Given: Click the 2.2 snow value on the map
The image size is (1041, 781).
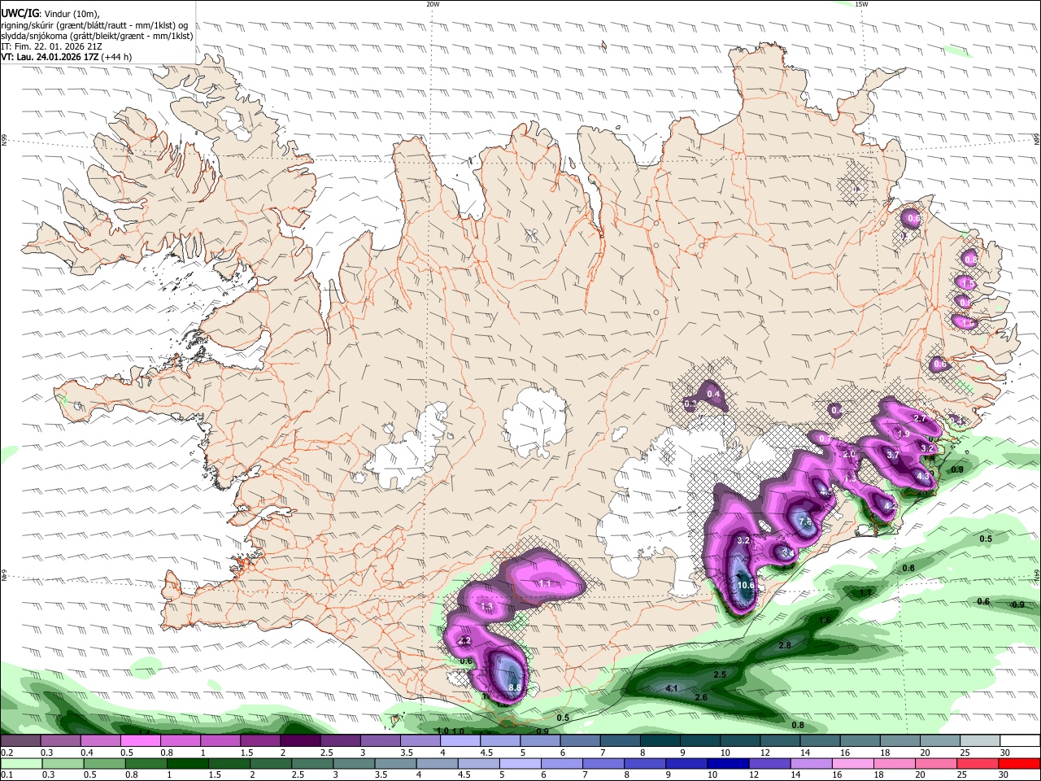Looking at the screenshot, I should point(464,641).
